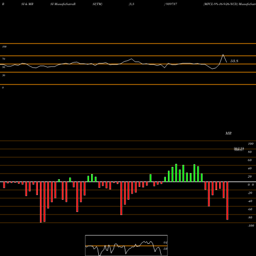
Task: Click the 'SI(TM)' header label
Action: (97, 4)
